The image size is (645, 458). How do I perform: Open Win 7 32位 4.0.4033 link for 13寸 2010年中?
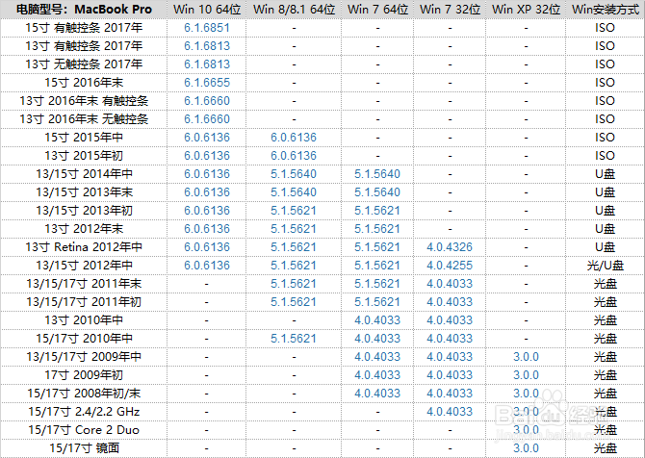pos(450,320)
